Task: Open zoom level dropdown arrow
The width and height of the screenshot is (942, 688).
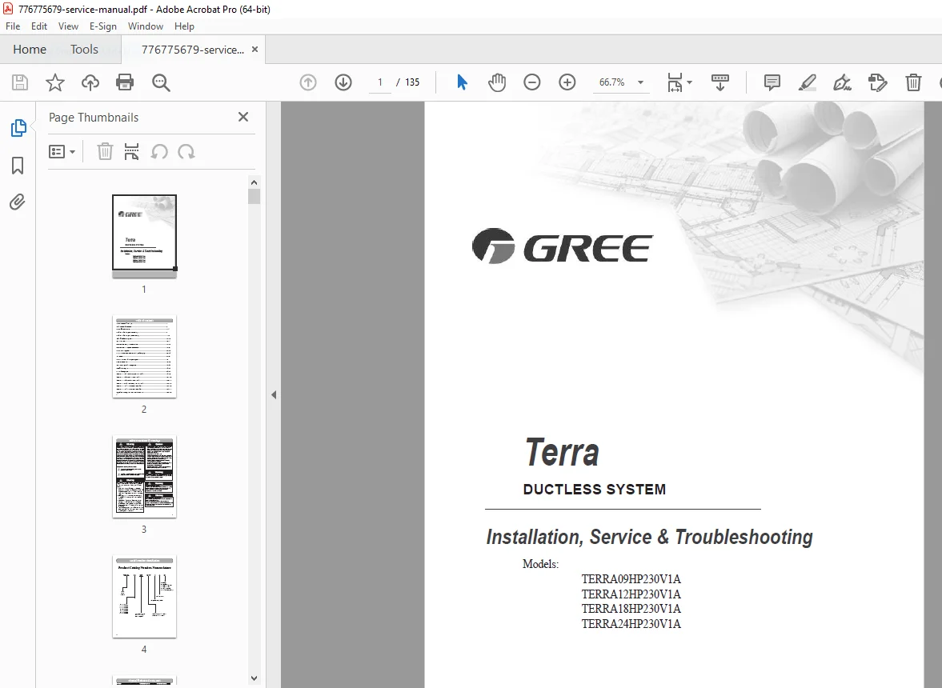Action: tap(640, 82)
